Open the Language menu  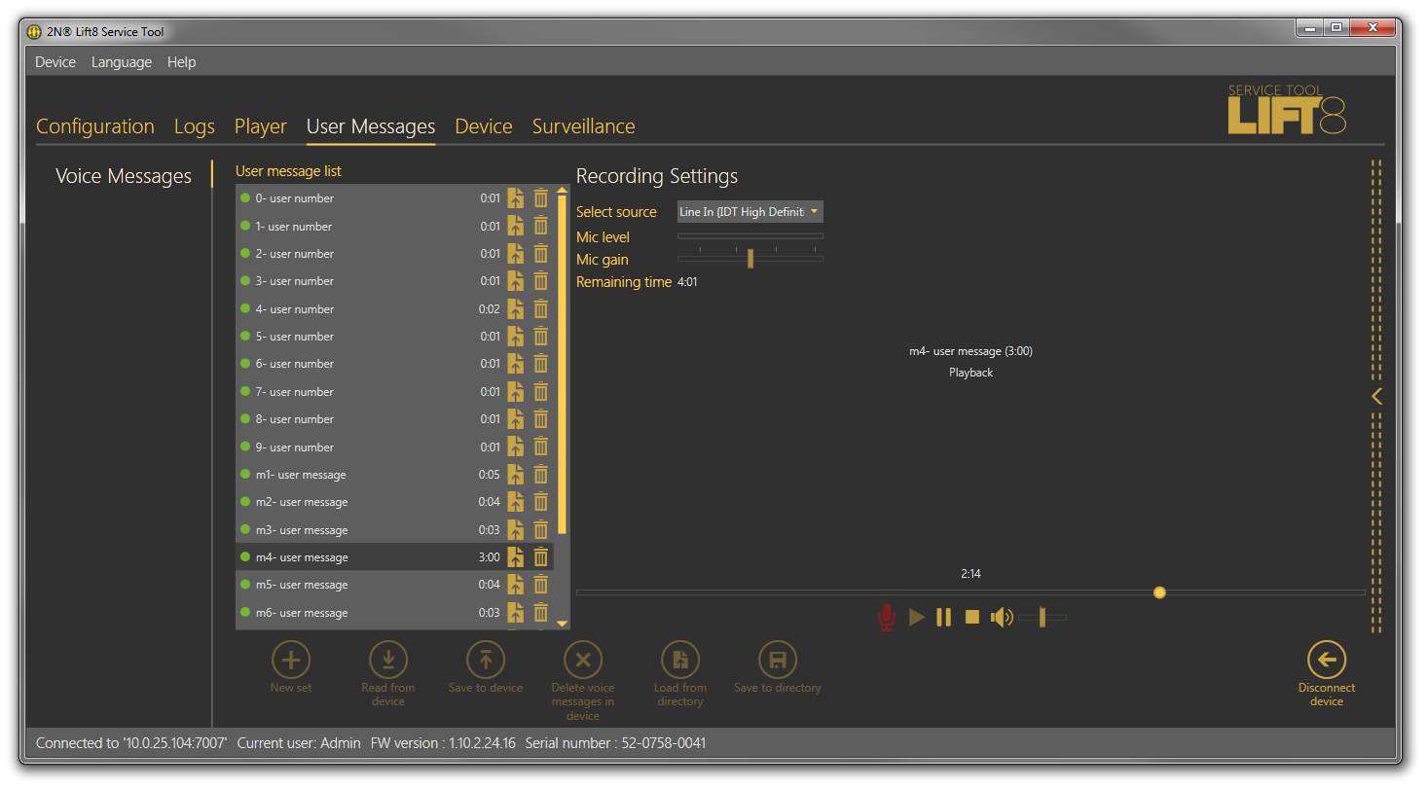122,62
